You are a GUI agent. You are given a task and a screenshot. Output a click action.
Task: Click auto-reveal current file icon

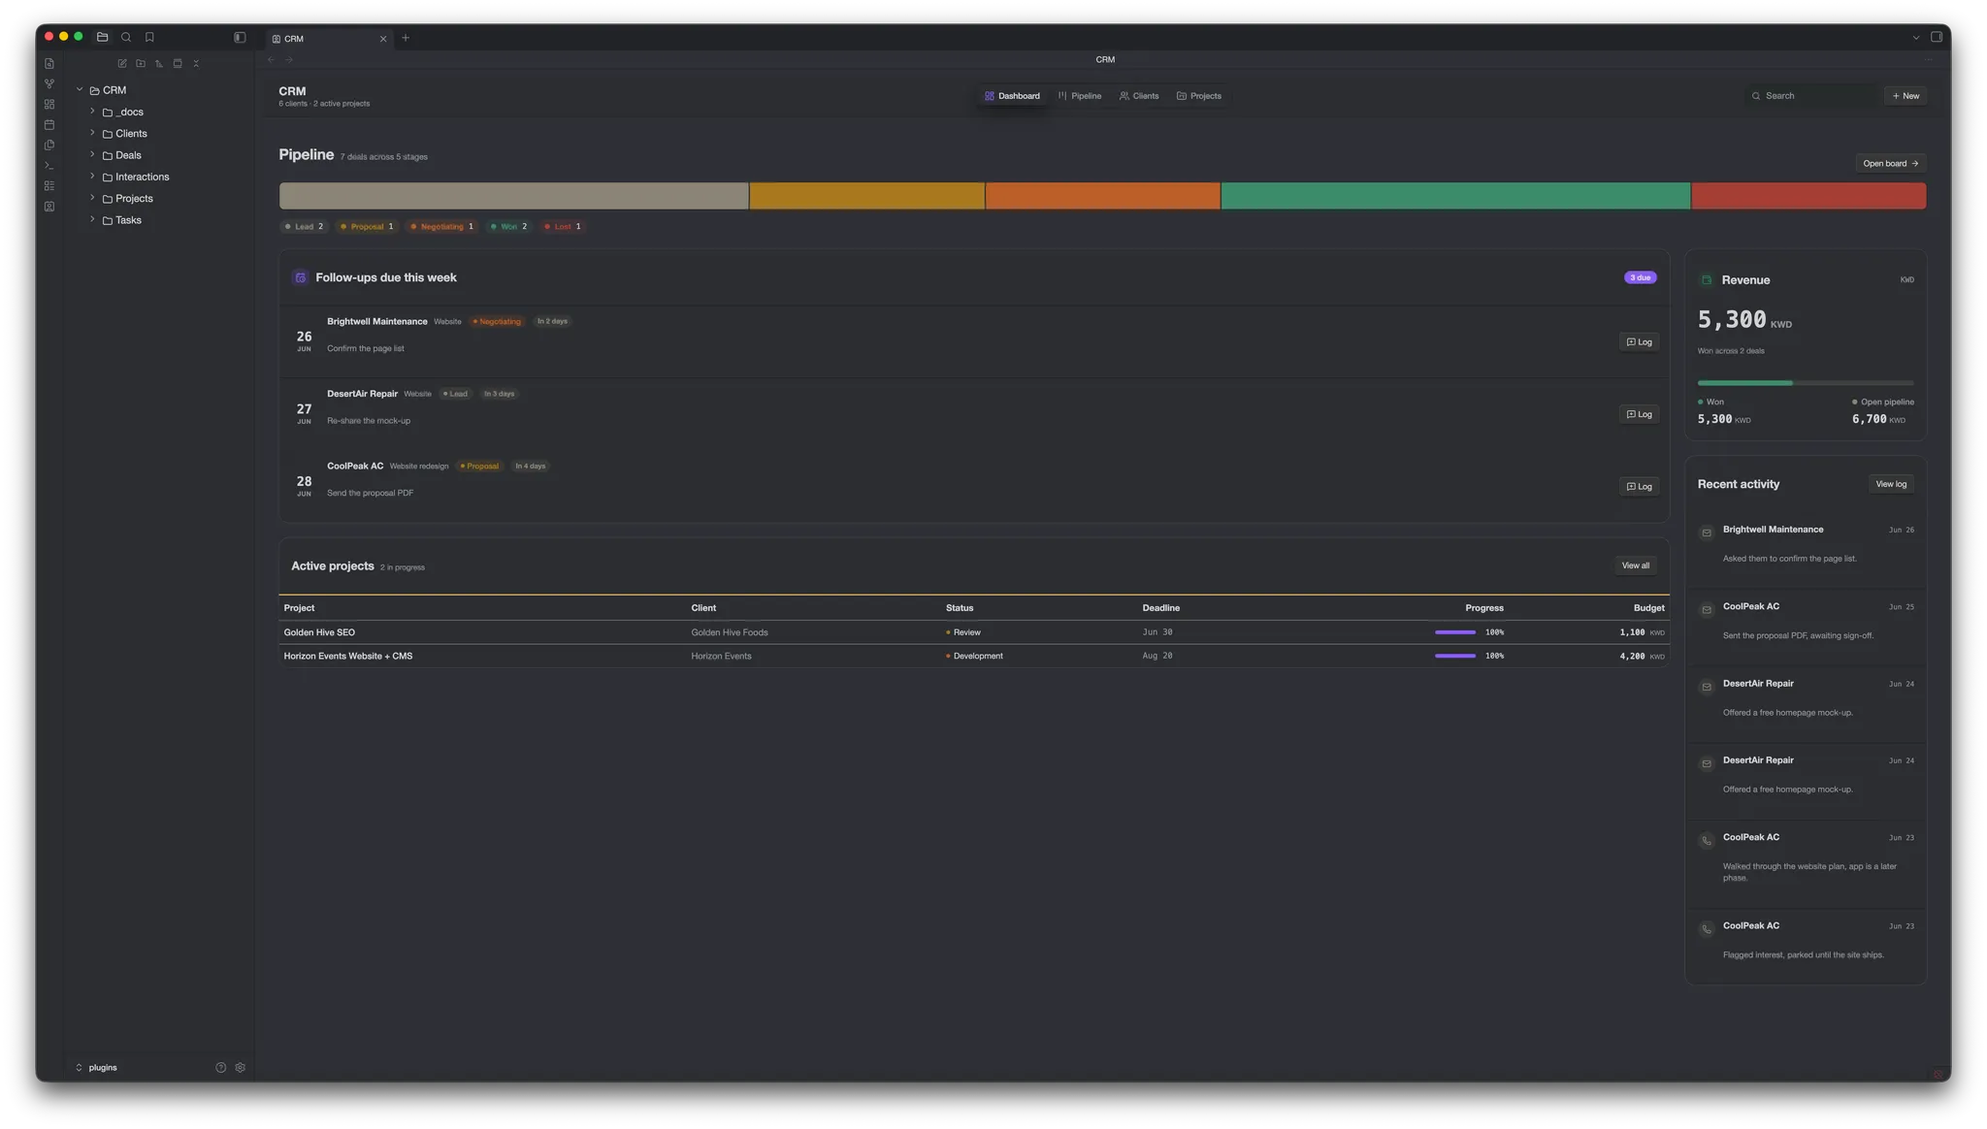178,63
